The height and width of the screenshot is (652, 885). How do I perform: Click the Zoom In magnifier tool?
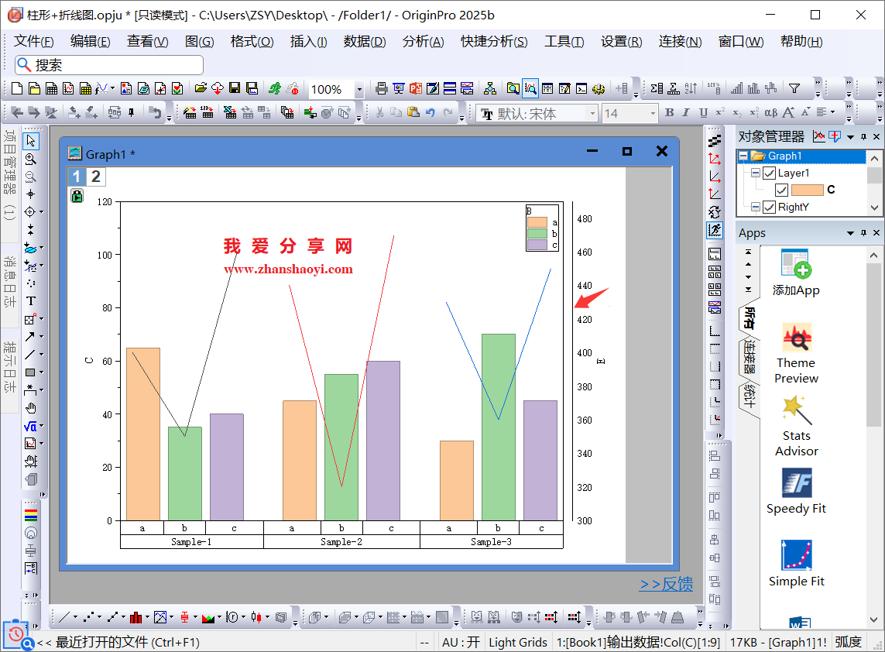[x=31, y=159]
